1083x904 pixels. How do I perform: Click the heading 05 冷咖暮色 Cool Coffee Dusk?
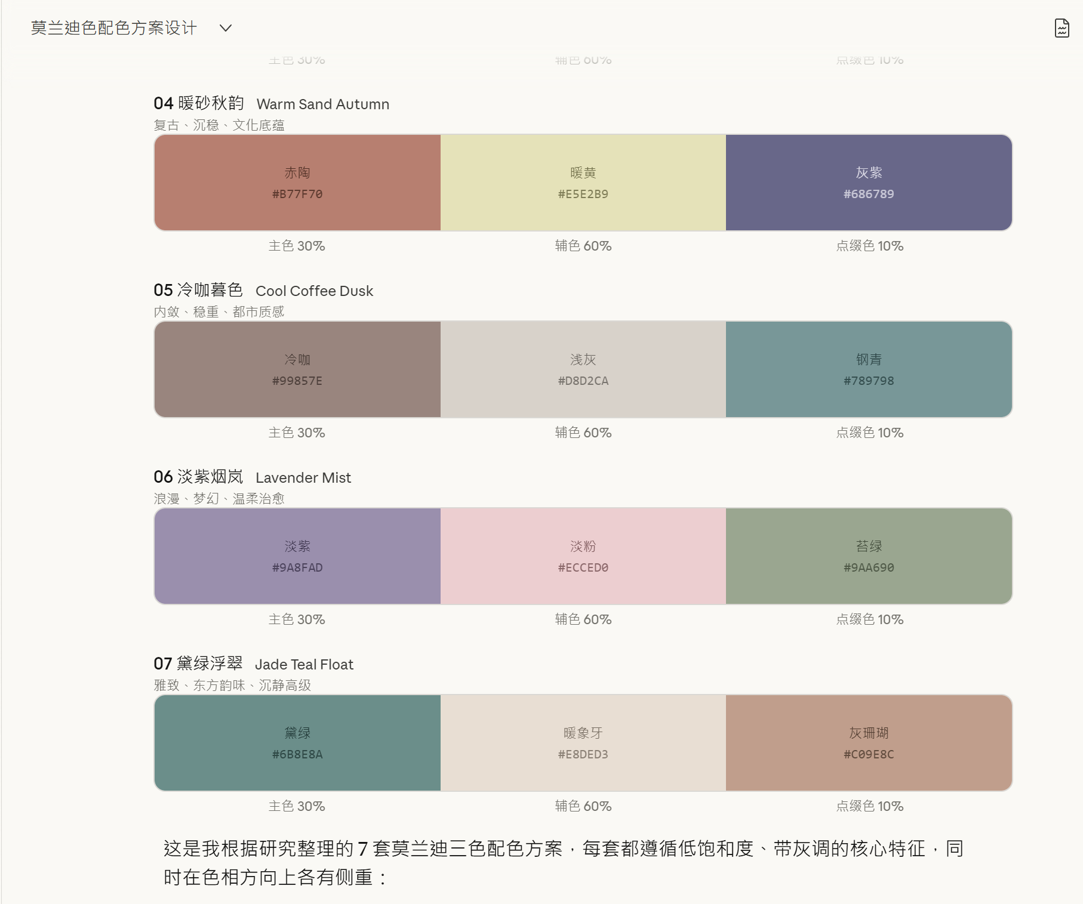click(x=263, y=291)
